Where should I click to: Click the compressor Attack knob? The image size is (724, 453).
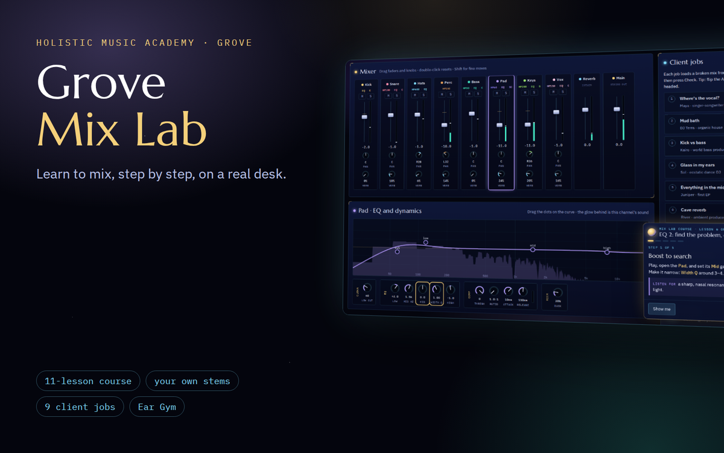click(x=508, y=291)
